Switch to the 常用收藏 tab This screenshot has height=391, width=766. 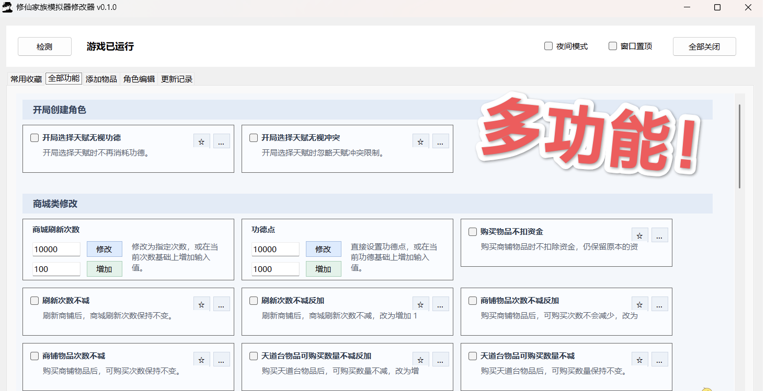pyautogui.click(x=26, y=79)
